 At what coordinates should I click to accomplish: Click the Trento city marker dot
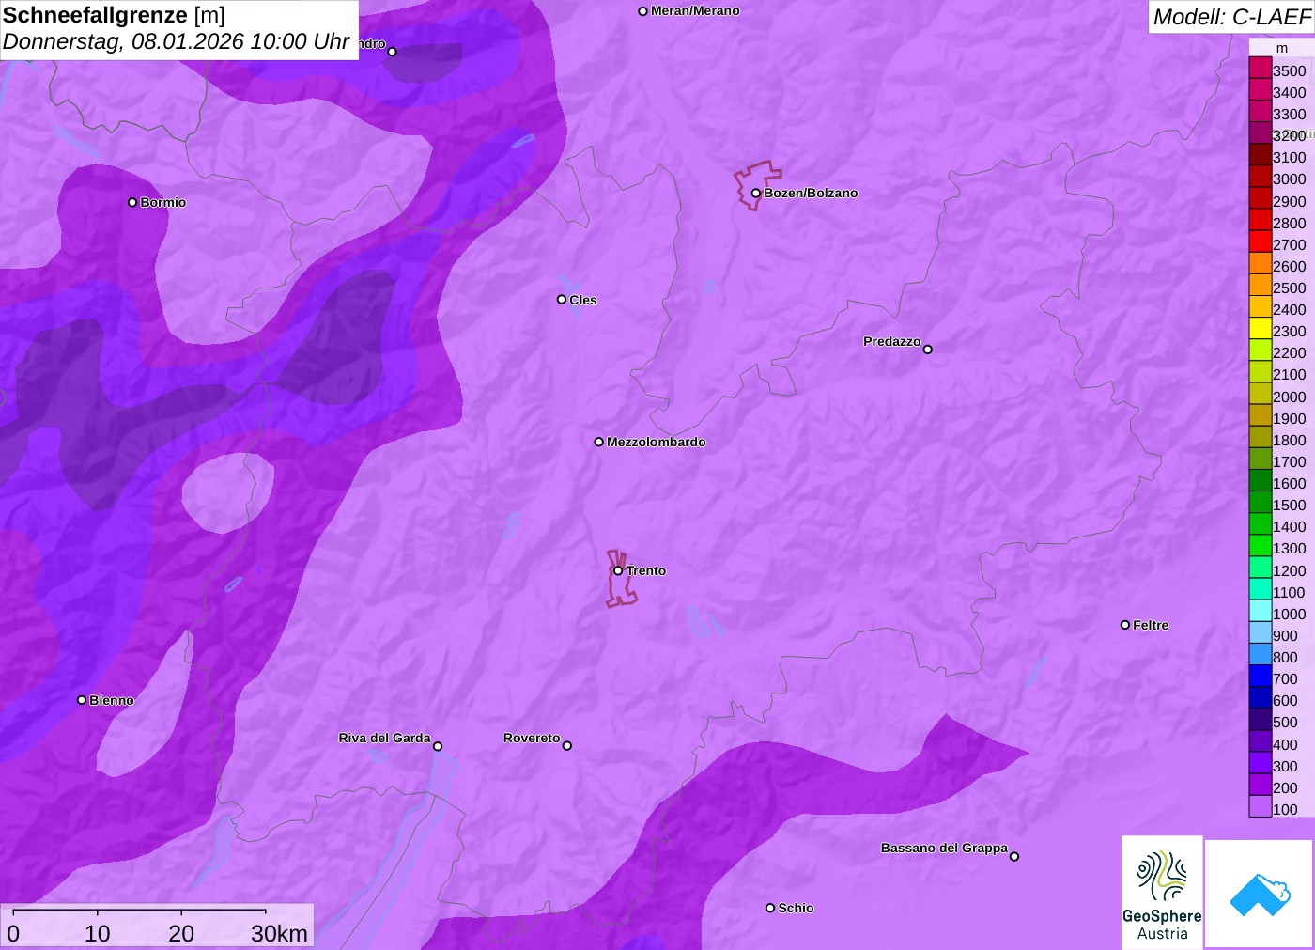click(618, 570)
